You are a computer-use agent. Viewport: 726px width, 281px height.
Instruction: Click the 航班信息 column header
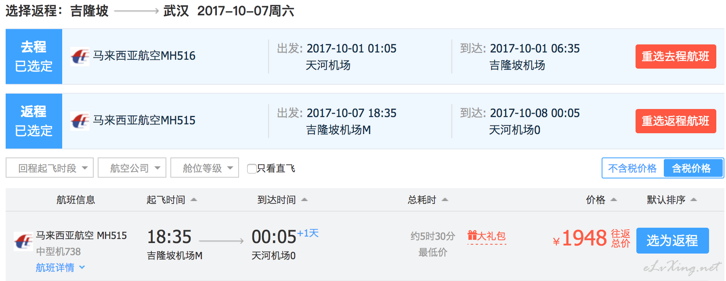76,199
